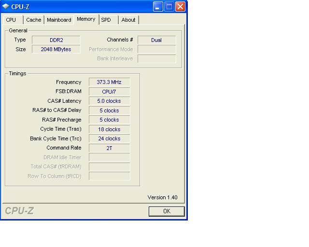Screen dimensions: 309x247
Task: Click the RAS# to CAS# Delay value
Action: (110, 110)
